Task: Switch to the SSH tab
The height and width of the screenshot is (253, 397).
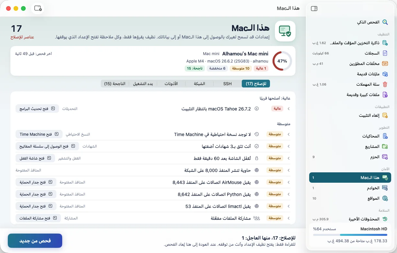Action: click(228, 84)
